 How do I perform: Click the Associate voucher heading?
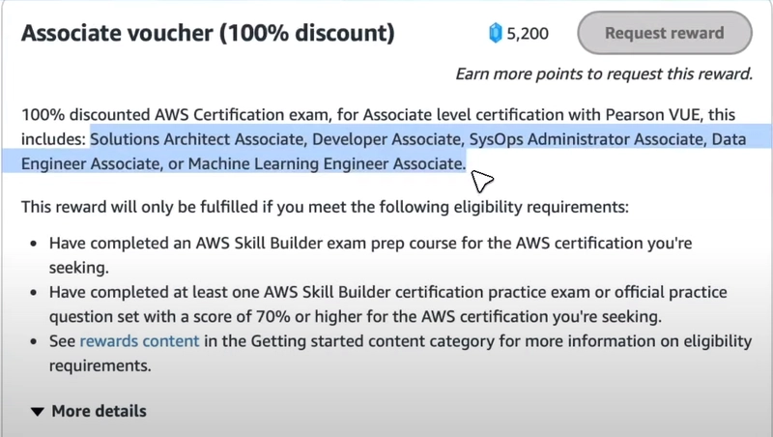point(208,34)
